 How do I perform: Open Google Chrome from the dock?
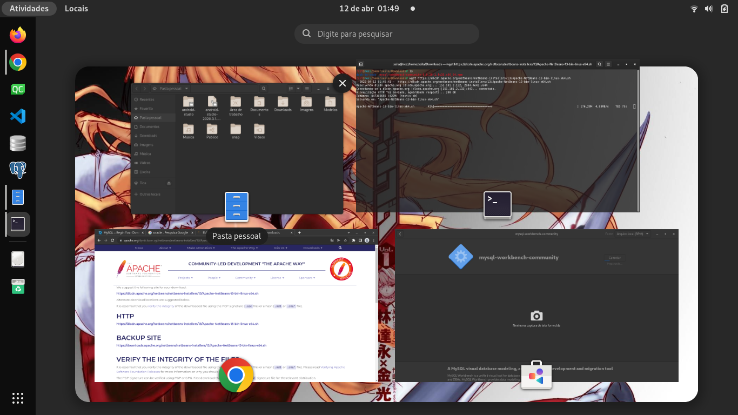(x=18, y=62)
